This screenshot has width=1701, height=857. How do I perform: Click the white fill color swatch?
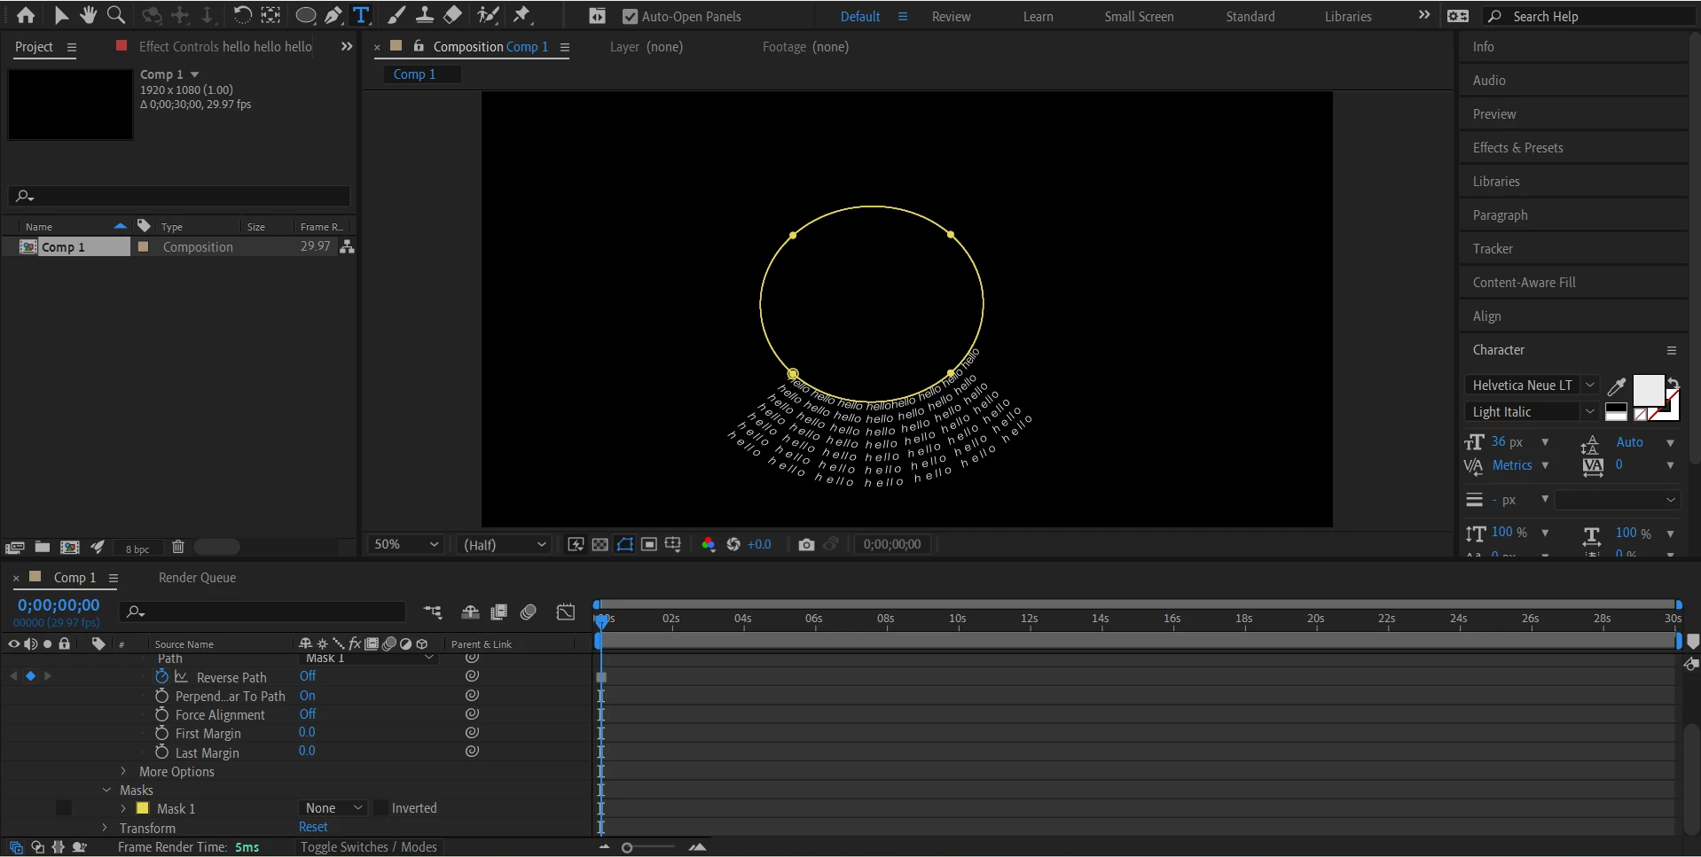click(1648, 390)
